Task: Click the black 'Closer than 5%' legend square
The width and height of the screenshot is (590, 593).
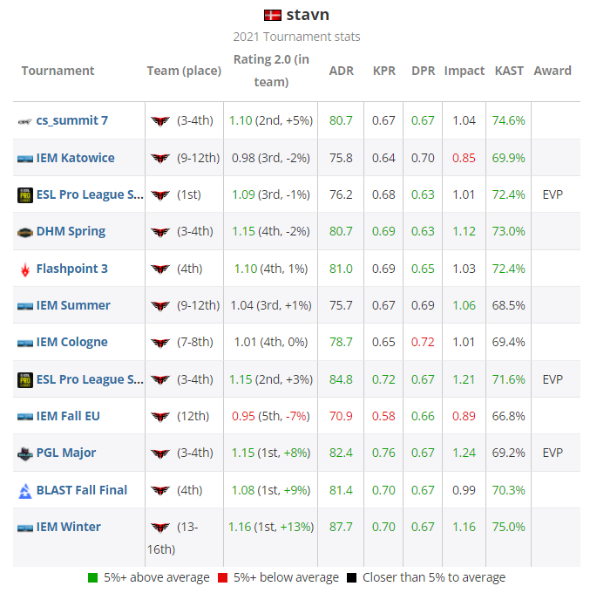Action: click(351, 578)
